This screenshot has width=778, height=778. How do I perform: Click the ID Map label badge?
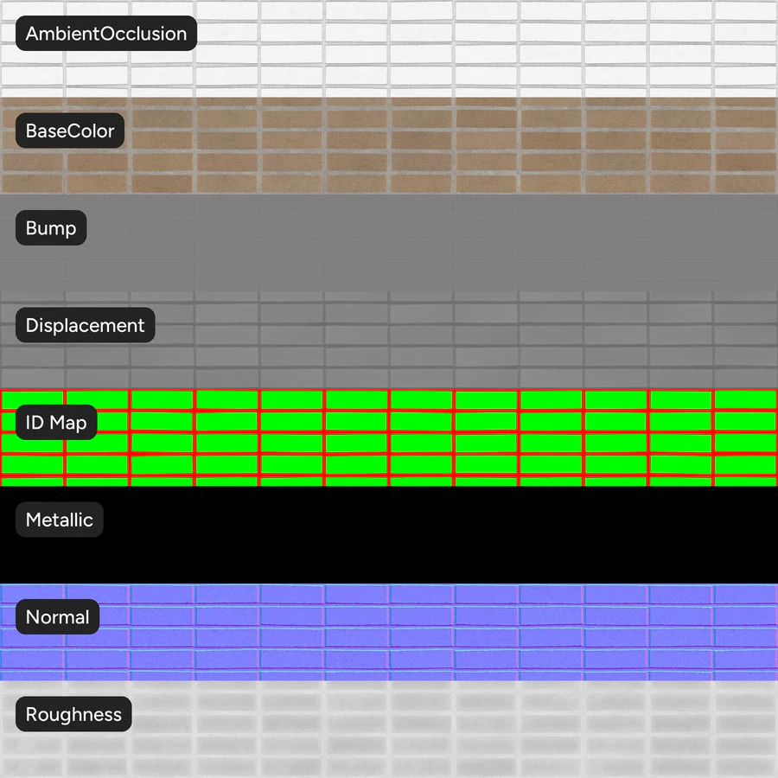tap(56, 422)
